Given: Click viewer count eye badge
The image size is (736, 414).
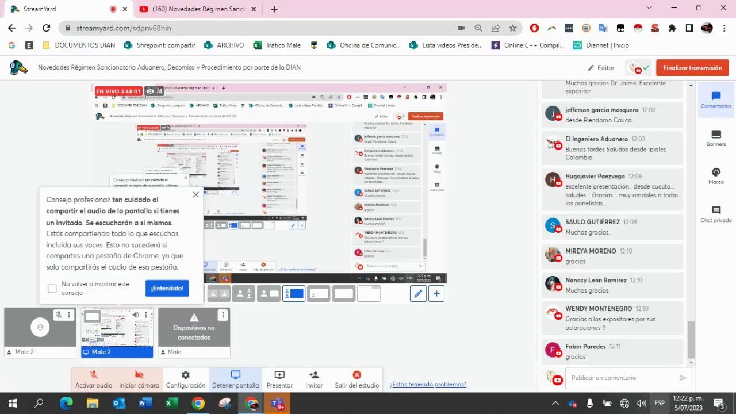Looking at the screenshot, I should point(154,91).
